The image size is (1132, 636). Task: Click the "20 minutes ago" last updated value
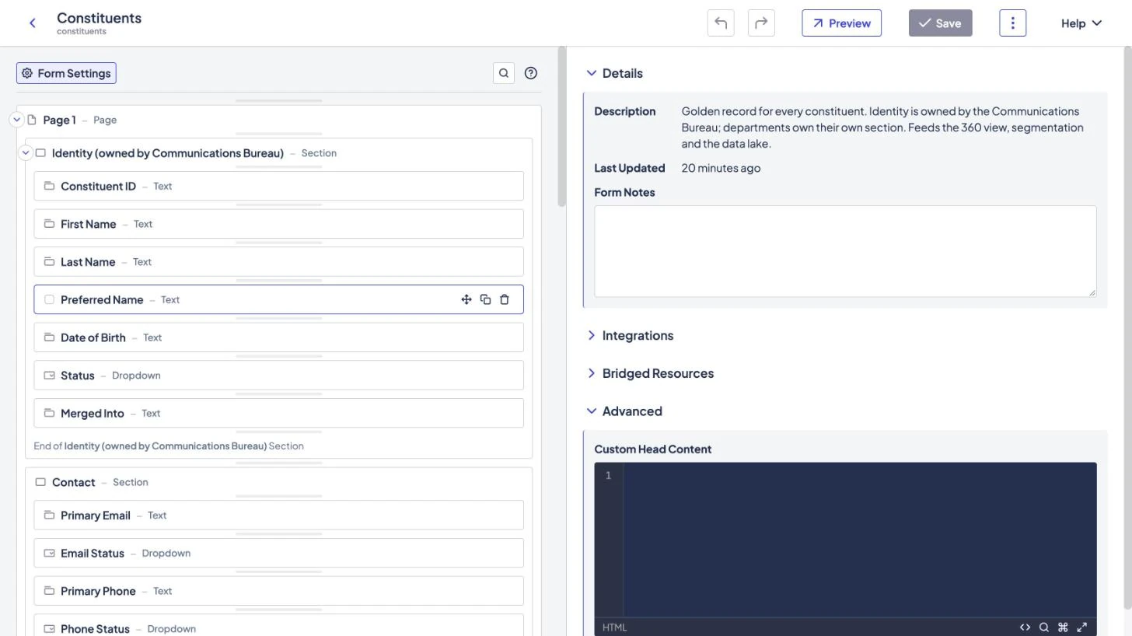[x=721, y=168]
